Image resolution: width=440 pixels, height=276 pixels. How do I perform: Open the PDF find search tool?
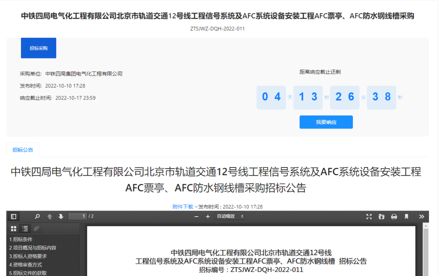(37, 216)
